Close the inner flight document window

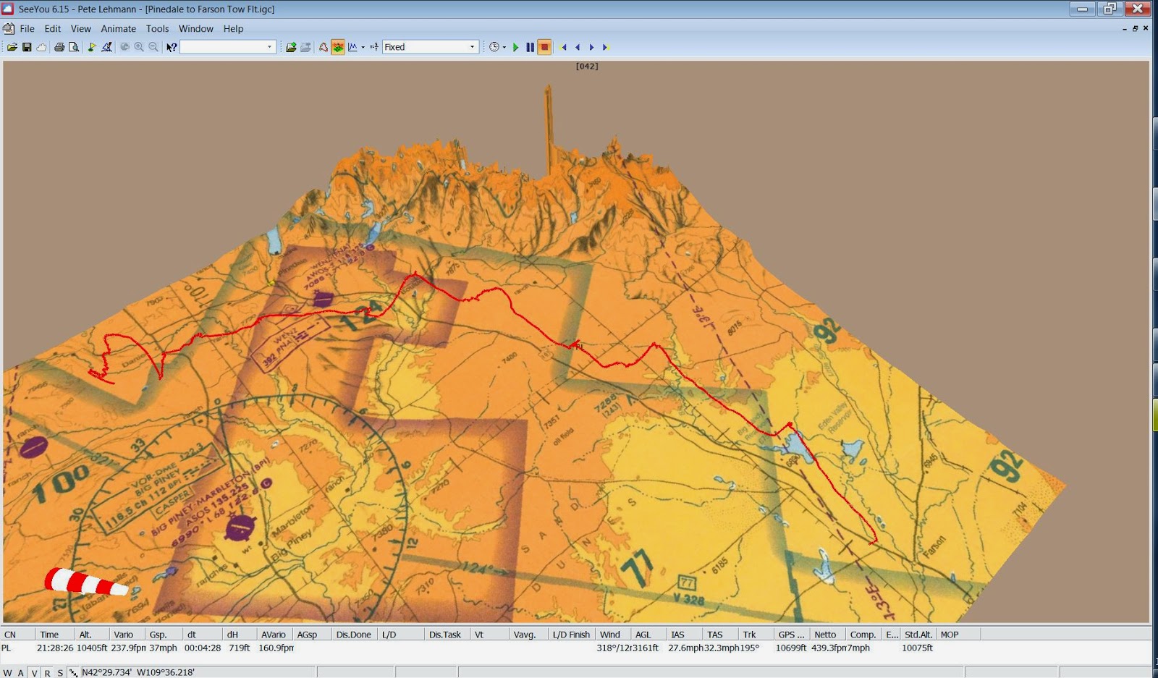pos(1146,29)
